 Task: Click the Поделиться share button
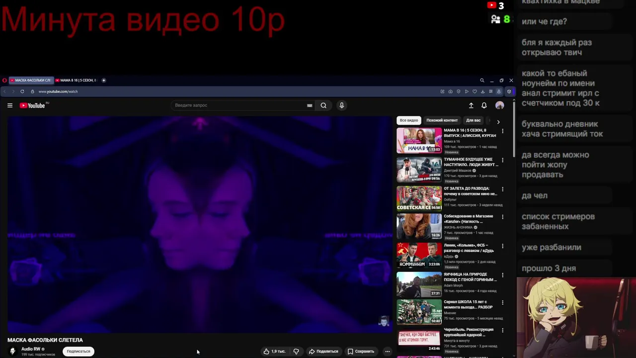(323, 352)
